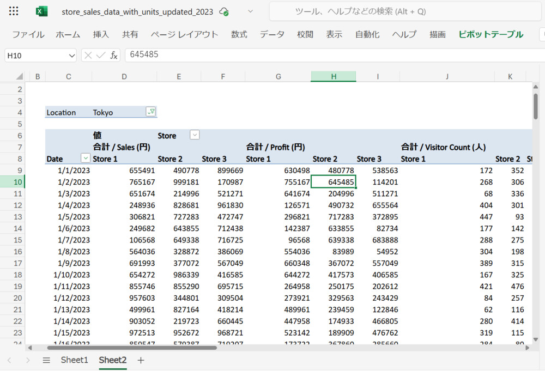Viewport: 545px width, 371px height.
Task: Click the cloud save status icon
Action: (x=223, y=11)
